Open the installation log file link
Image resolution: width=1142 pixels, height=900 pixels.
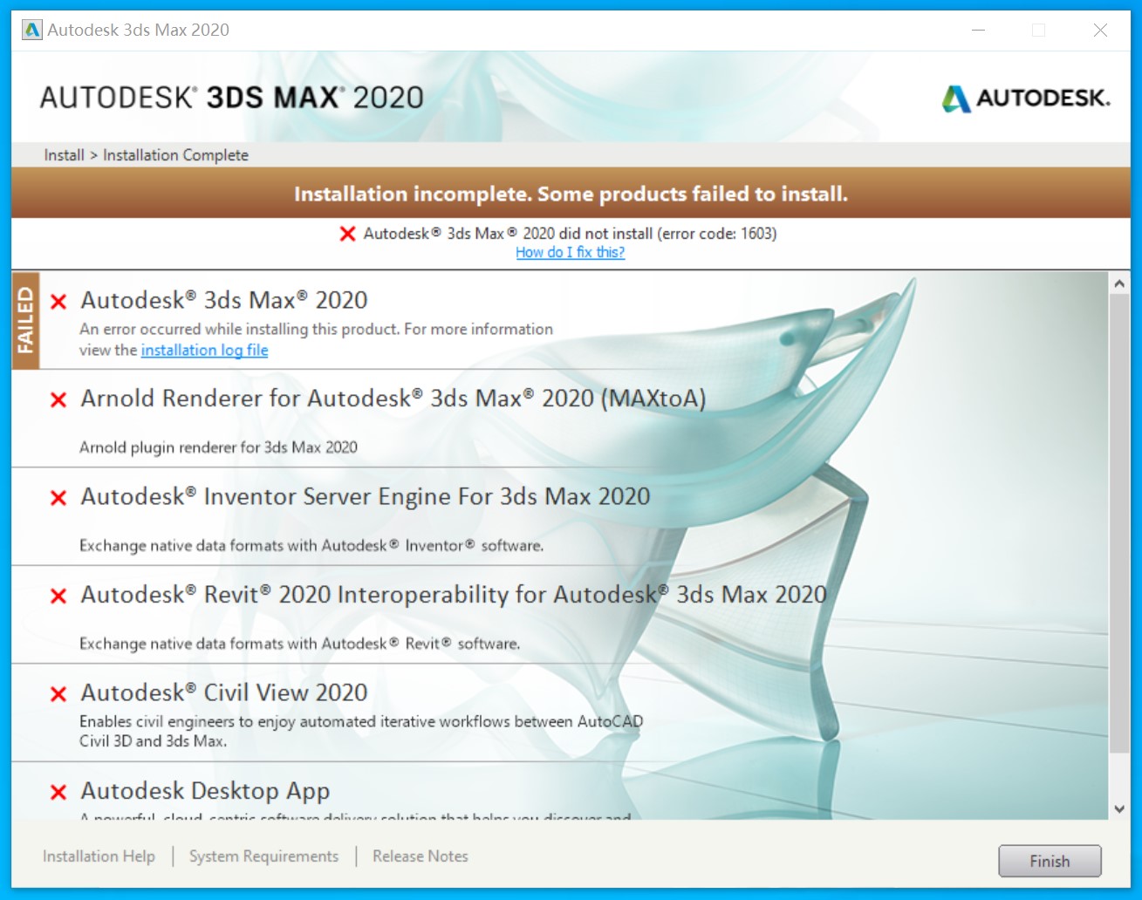click(x=205, y=350)
